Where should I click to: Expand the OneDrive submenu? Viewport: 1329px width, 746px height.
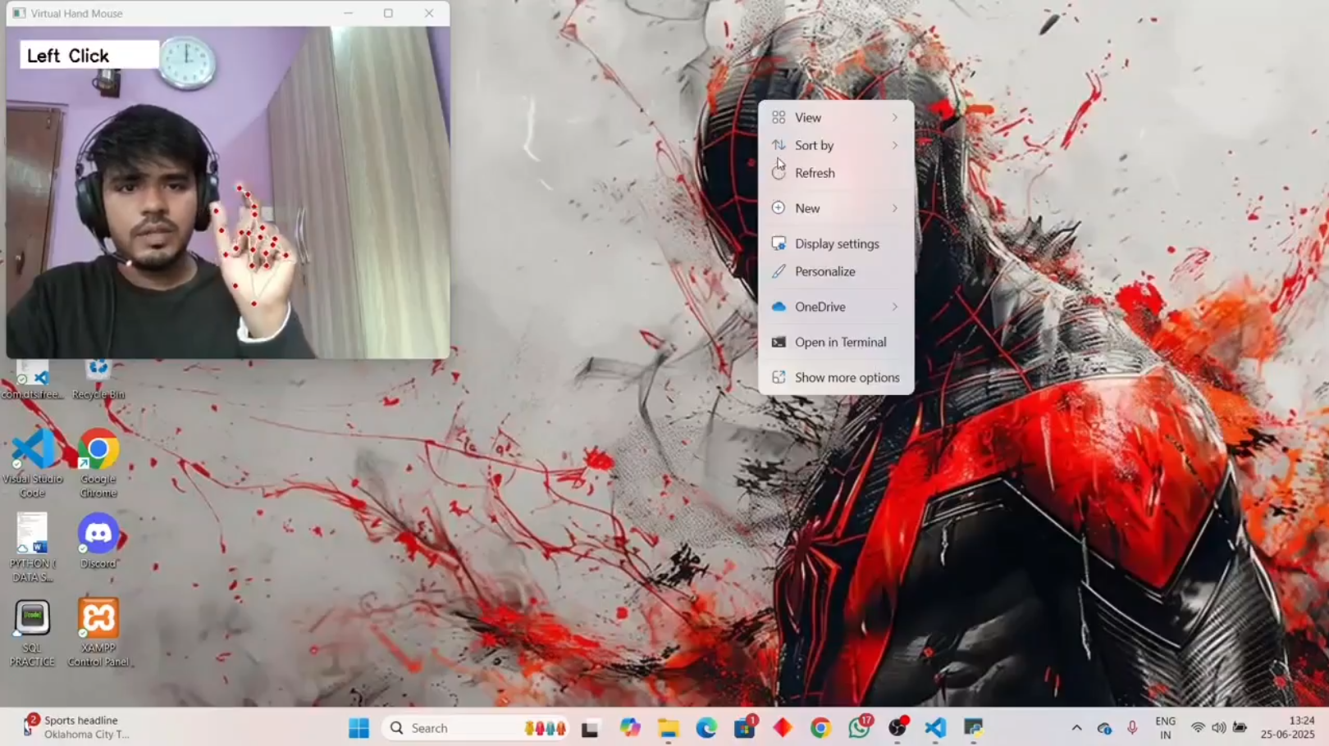point(836,307)
